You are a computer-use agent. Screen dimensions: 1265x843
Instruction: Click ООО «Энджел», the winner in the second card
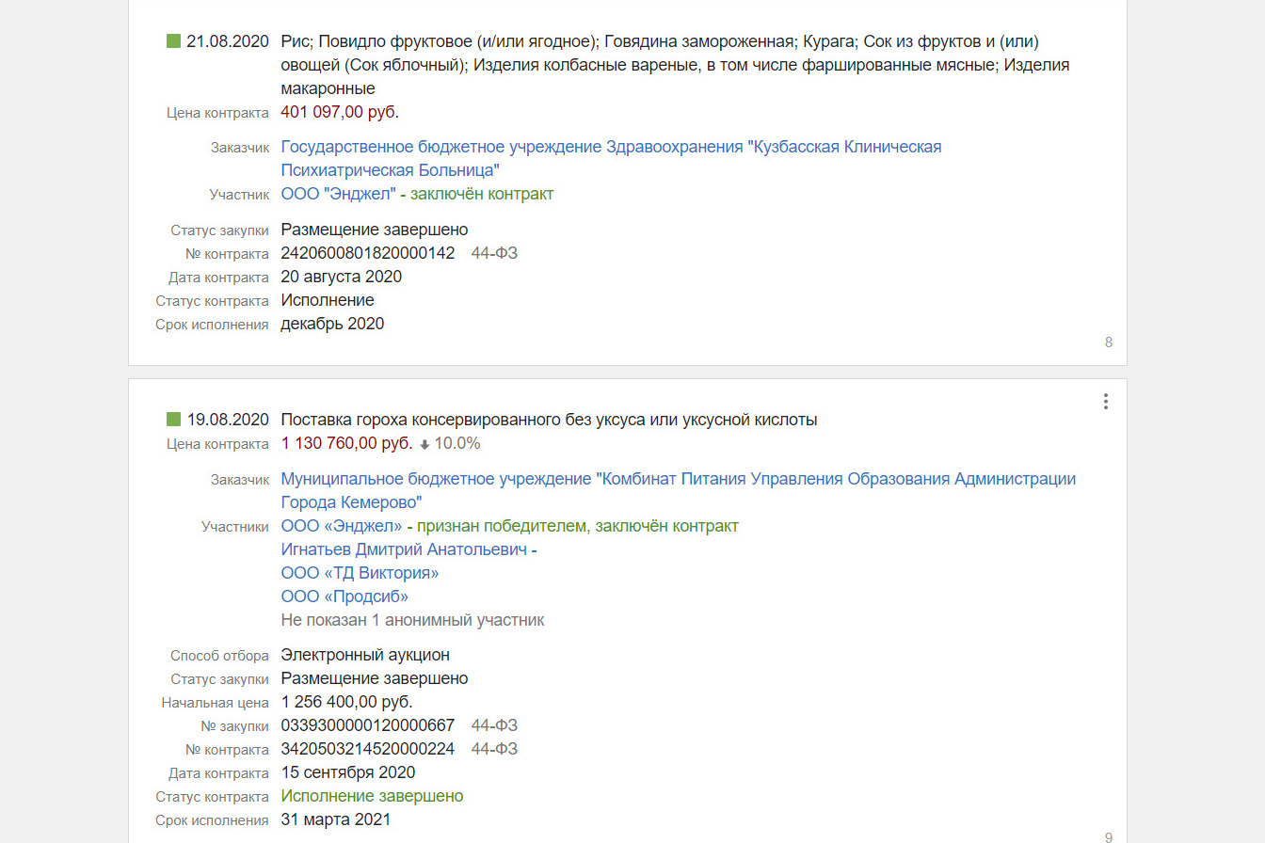[342, 526]
